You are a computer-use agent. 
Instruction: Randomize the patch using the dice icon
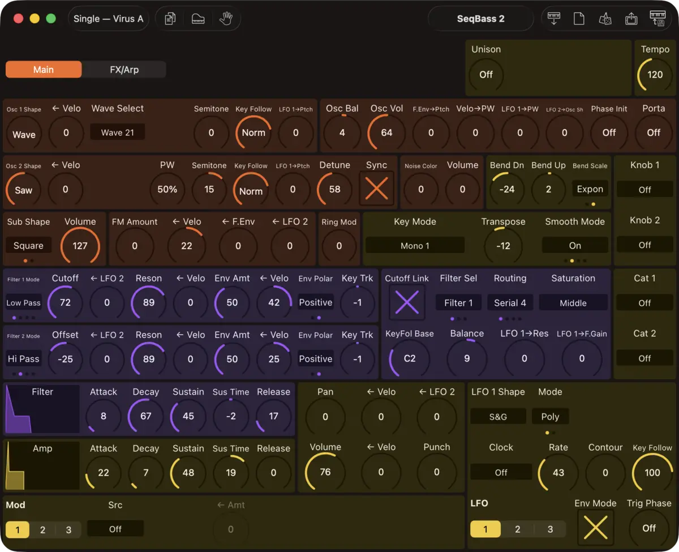point(605,19)
